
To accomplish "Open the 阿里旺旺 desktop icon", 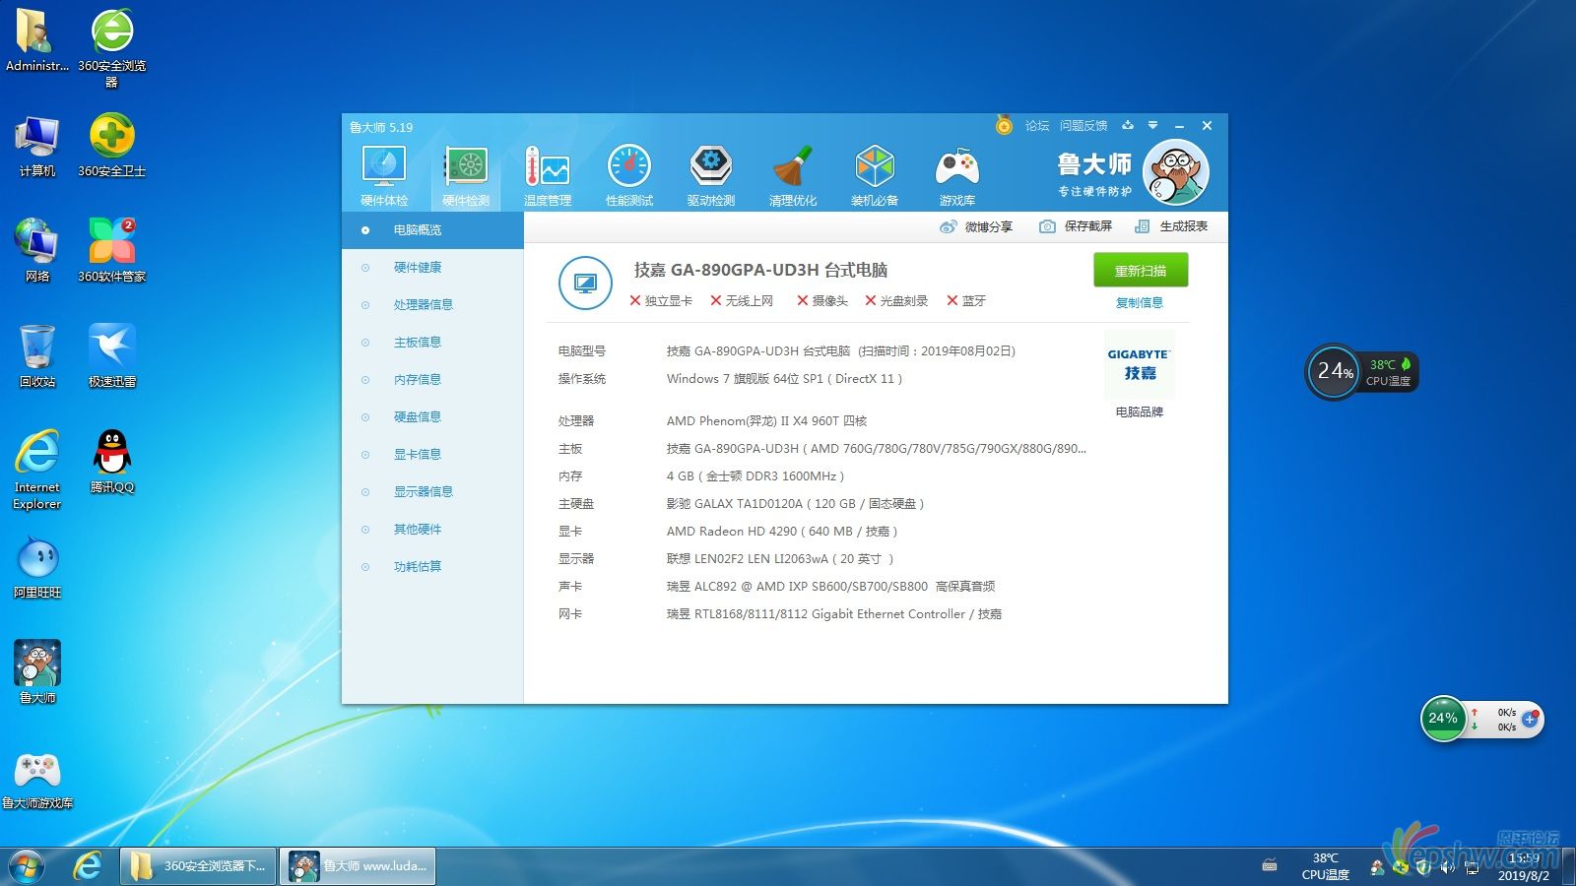I will [37, 567].
